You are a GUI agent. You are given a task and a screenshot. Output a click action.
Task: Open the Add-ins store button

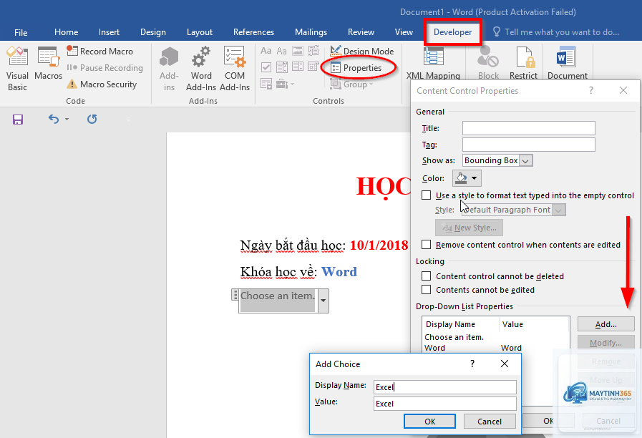169,69
